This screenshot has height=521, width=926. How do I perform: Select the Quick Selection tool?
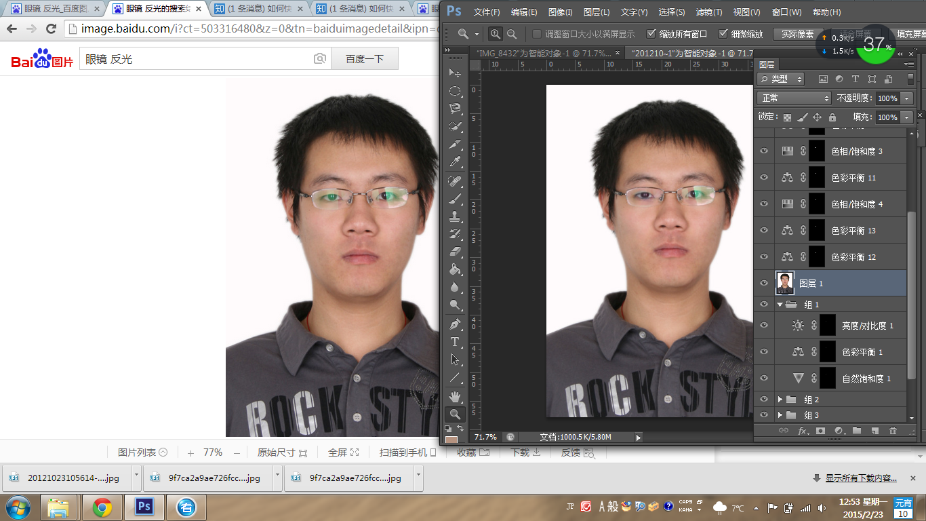455,126
